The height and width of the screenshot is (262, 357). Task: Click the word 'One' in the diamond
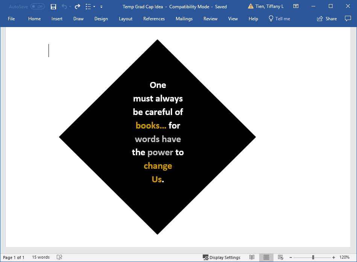(158, 85)
